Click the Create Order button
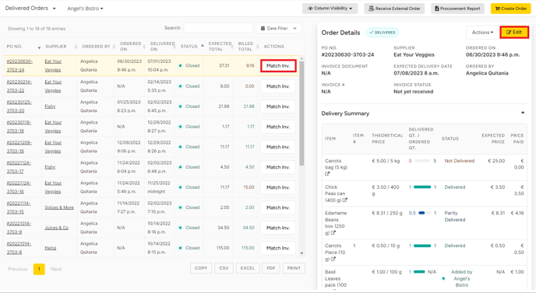Screen dimensions: 536x293 [x=511, y=9]
